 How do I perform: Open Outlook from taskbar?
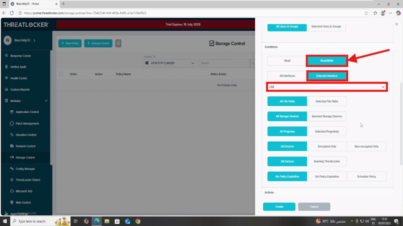(128, 221)
